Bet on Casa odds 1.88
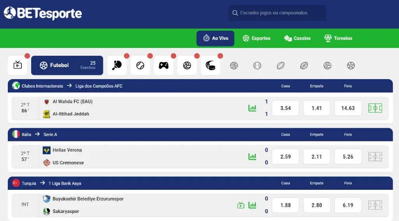 pos(286,205)
